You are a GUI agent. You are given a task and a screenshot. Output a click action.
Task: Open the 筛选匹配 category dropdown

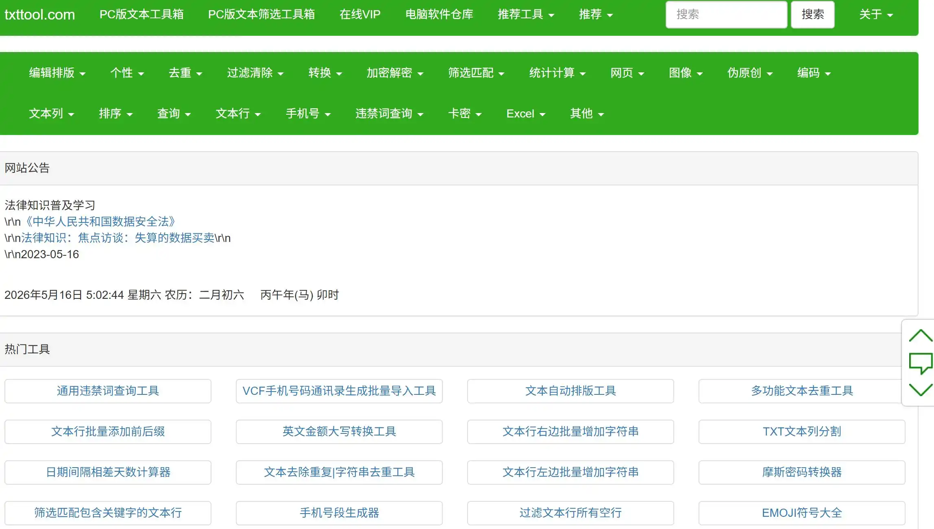pyautogui.click(x=476, y=73)
